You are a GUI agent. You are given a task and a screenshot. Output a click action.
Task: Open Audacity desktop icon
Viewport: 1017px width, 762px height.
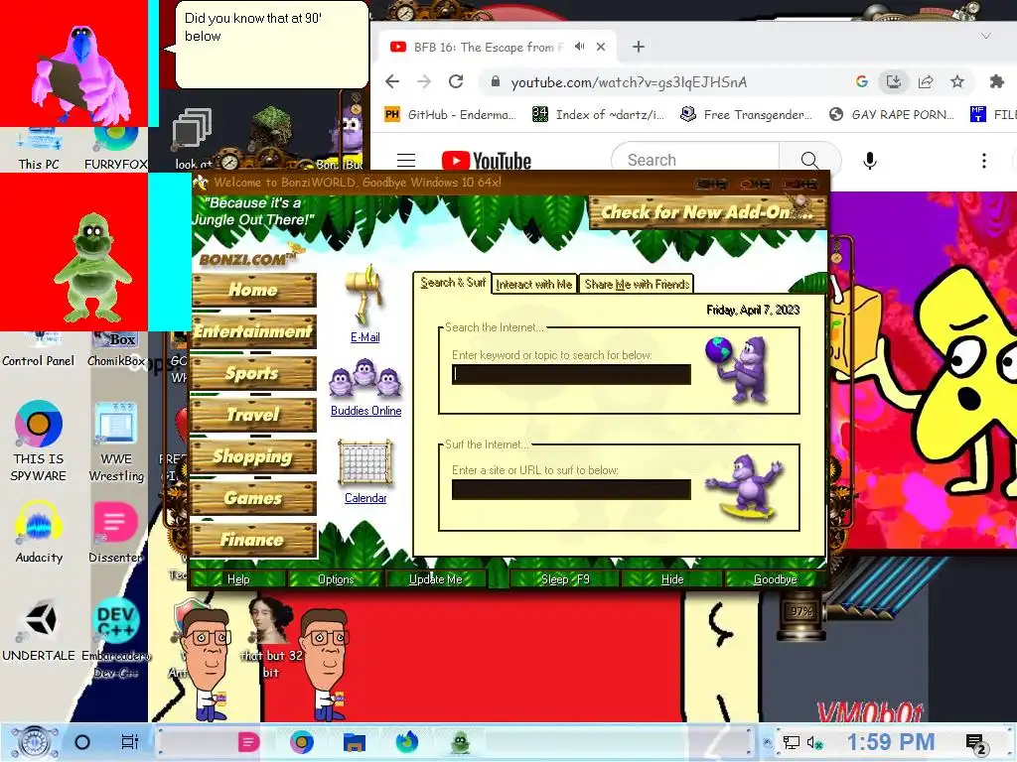pos(39,532)
